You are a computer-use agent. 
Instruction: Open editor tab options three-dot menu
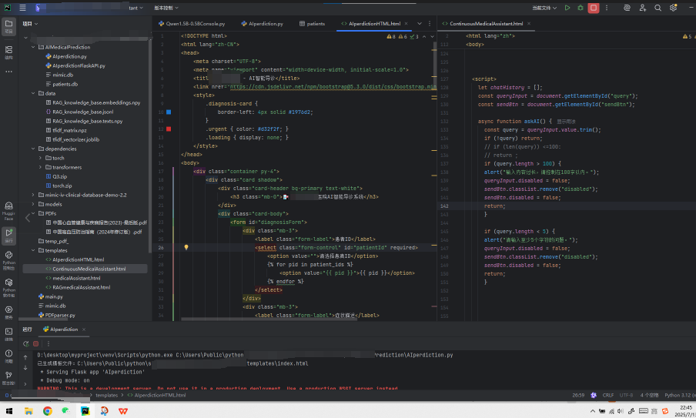pyautogui.click(x=430, y=24)
